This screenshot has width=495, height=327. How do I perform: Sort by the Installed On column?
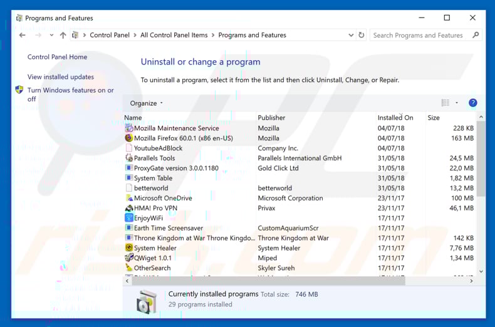[x=395, y=118]
